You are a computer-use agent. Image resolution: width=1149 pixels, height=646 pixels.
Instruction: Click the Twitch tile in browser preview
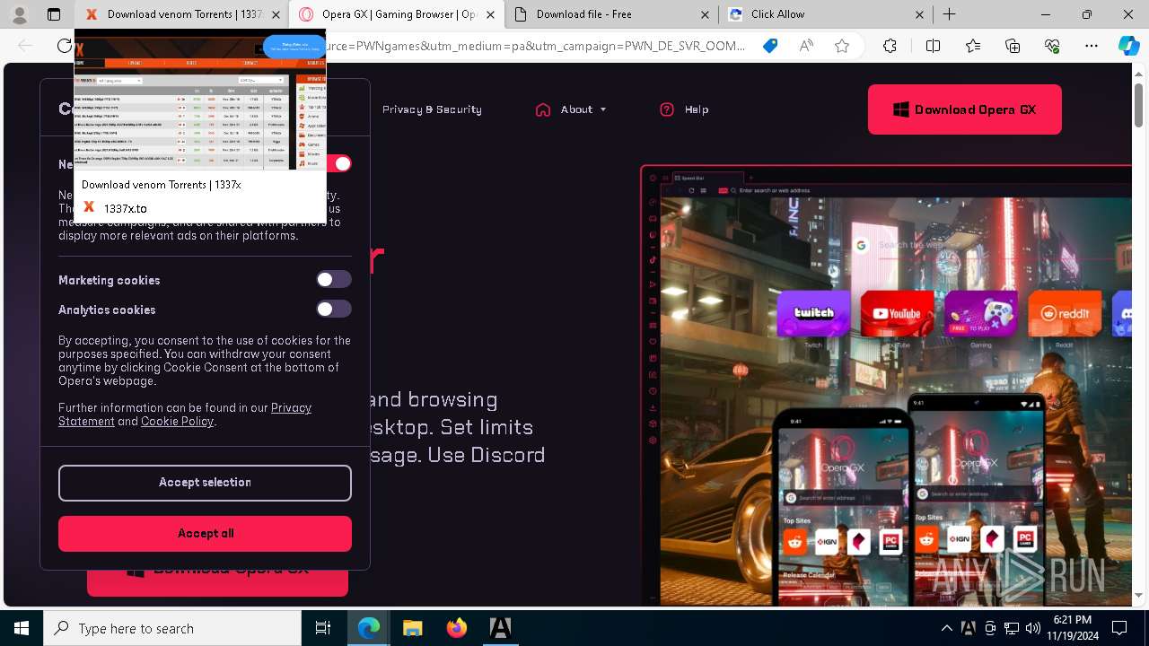click(813, 315)
